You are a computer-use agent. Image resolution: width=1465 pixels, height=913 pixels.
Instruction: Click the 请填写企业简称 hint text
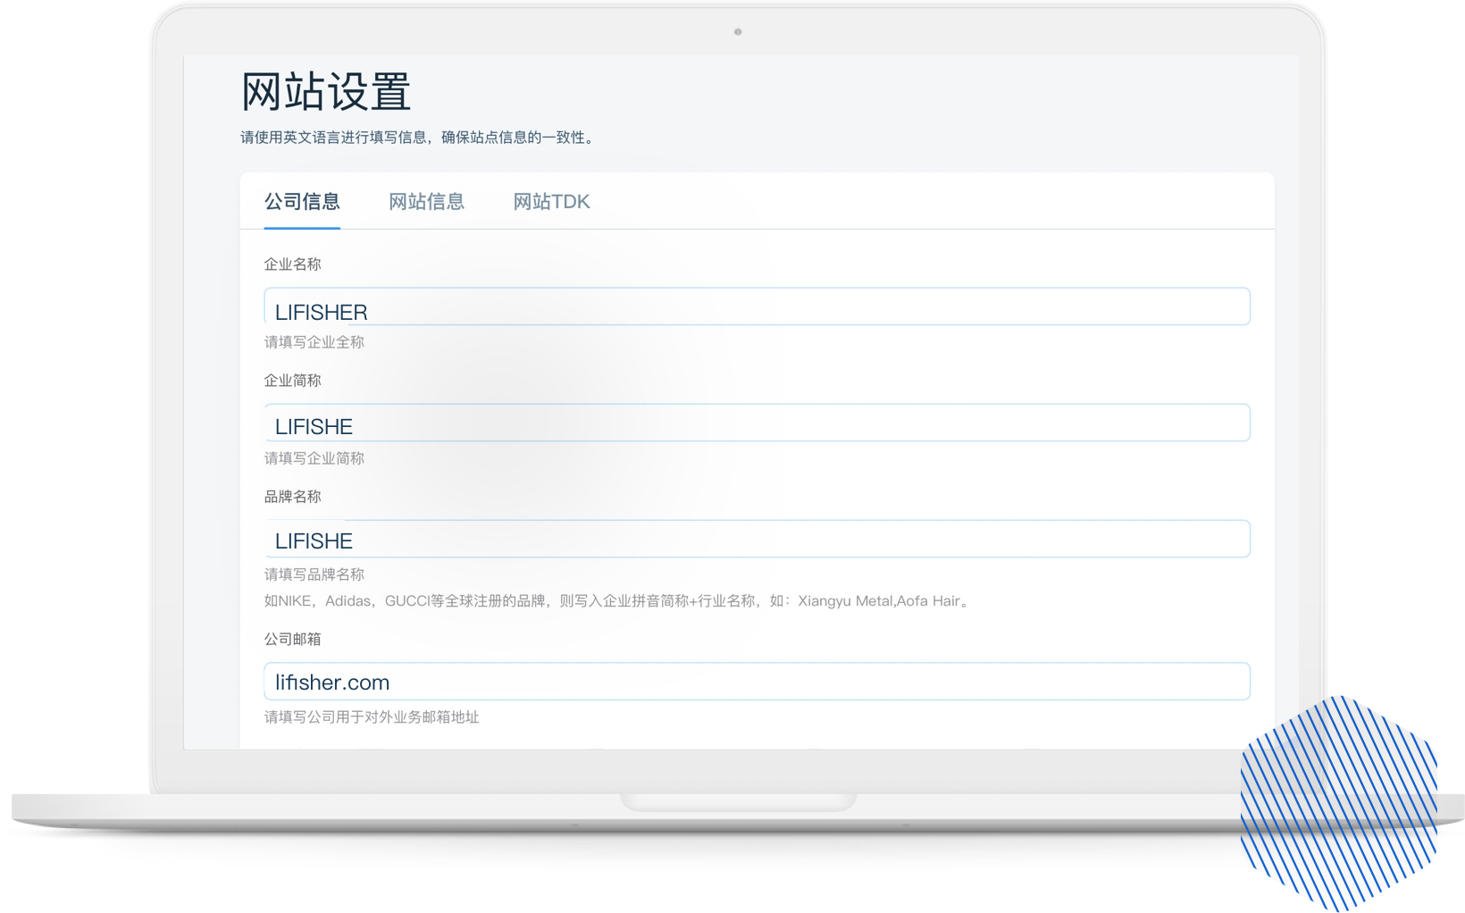click(x=314, y=458)
